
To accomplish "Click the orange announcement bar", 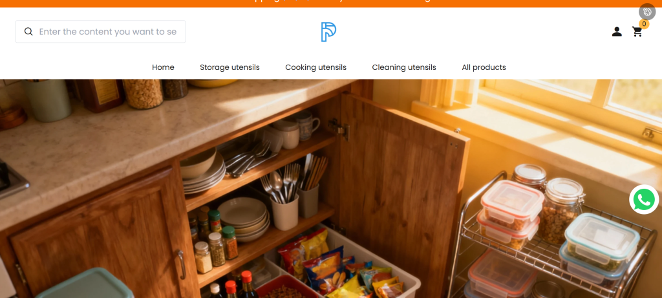I will (x=331, y=3).
